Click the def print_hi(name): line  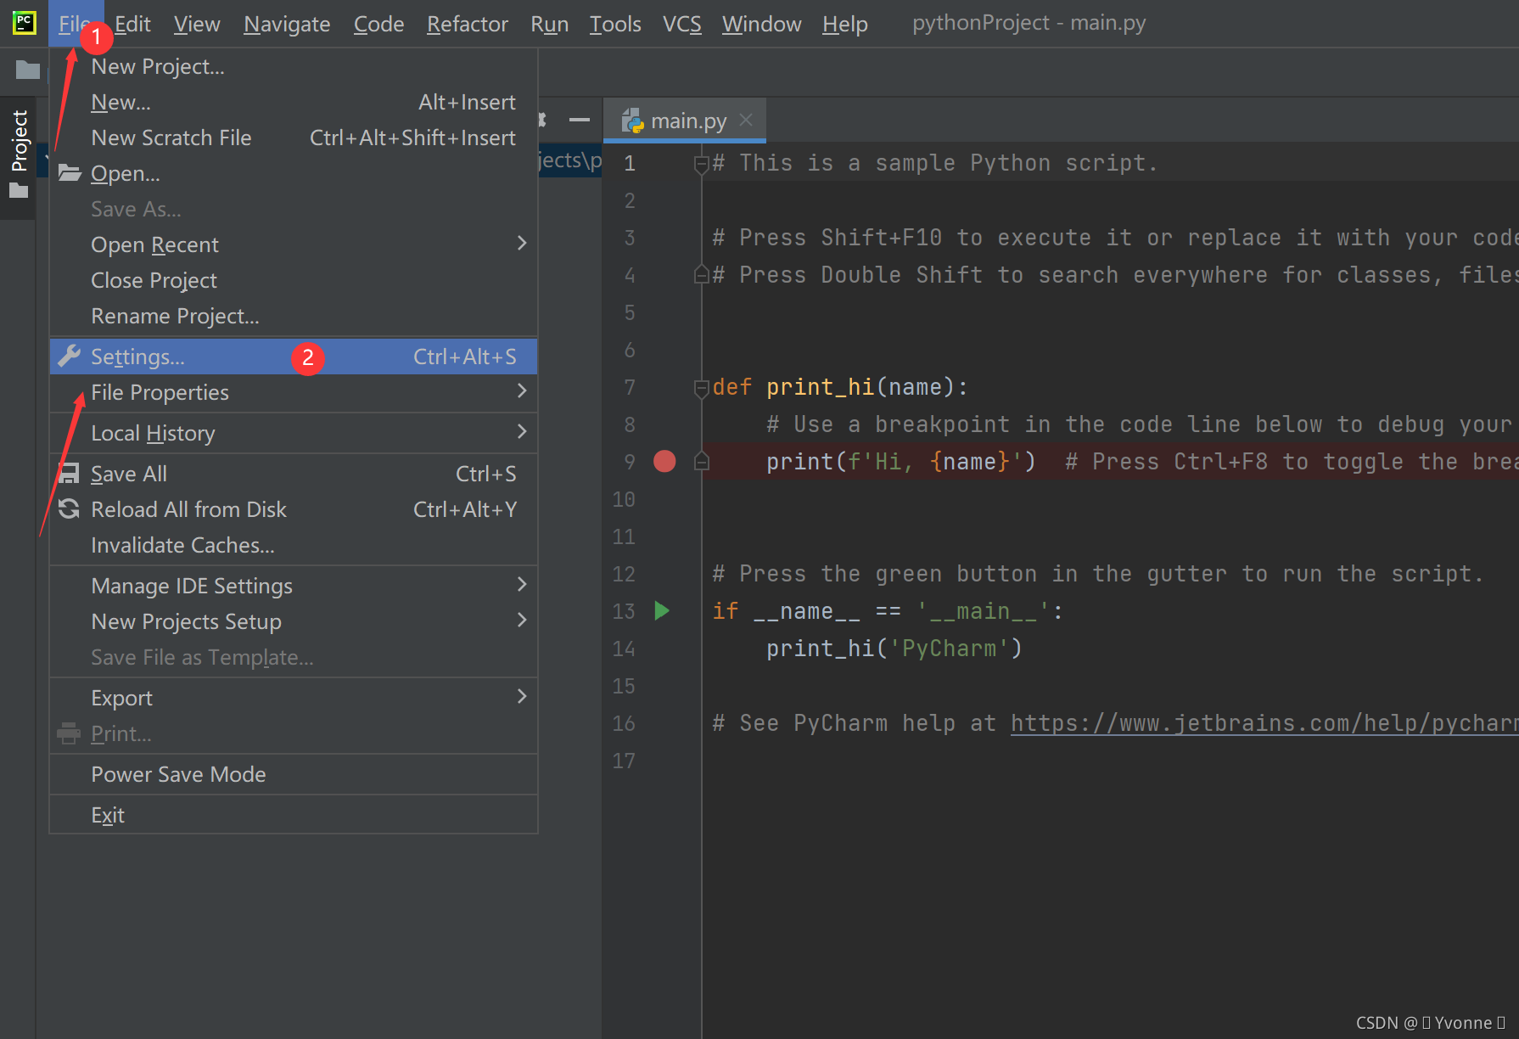pos(840,387)
